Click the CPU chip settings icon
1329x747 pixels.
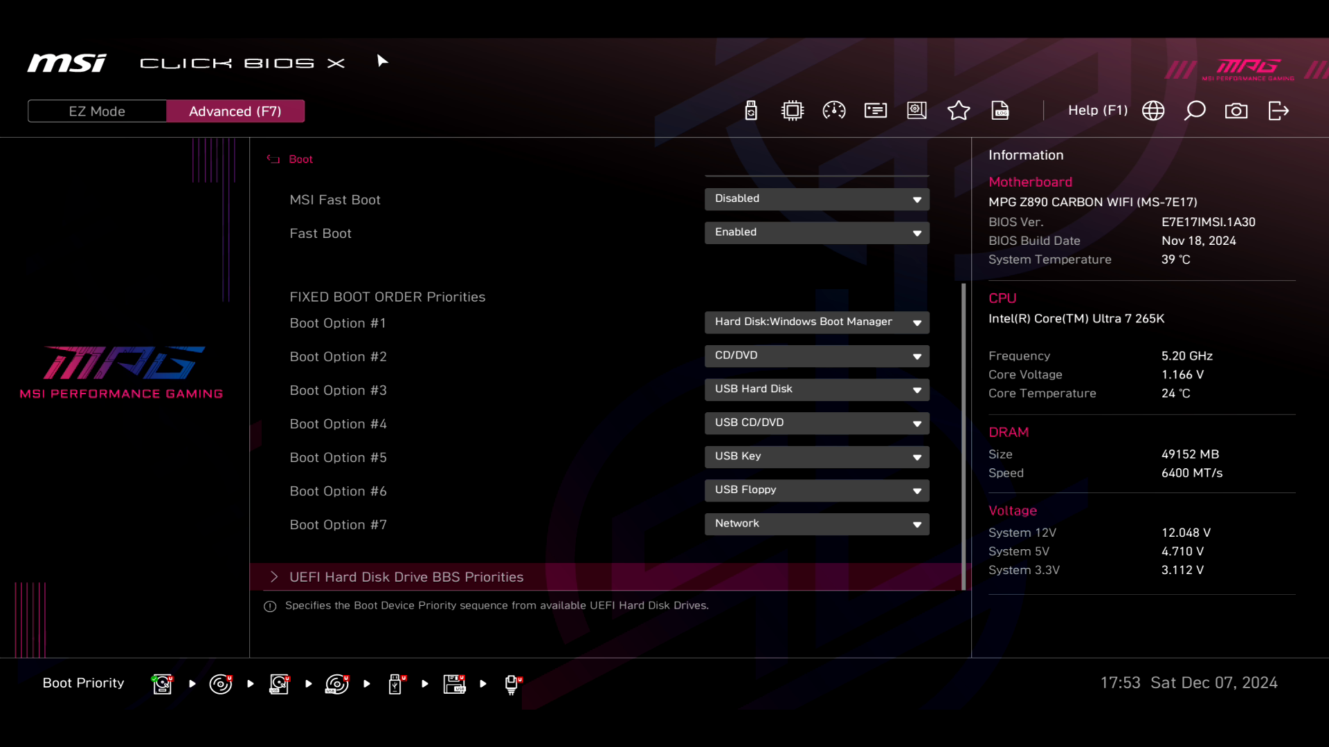point(793,111)
